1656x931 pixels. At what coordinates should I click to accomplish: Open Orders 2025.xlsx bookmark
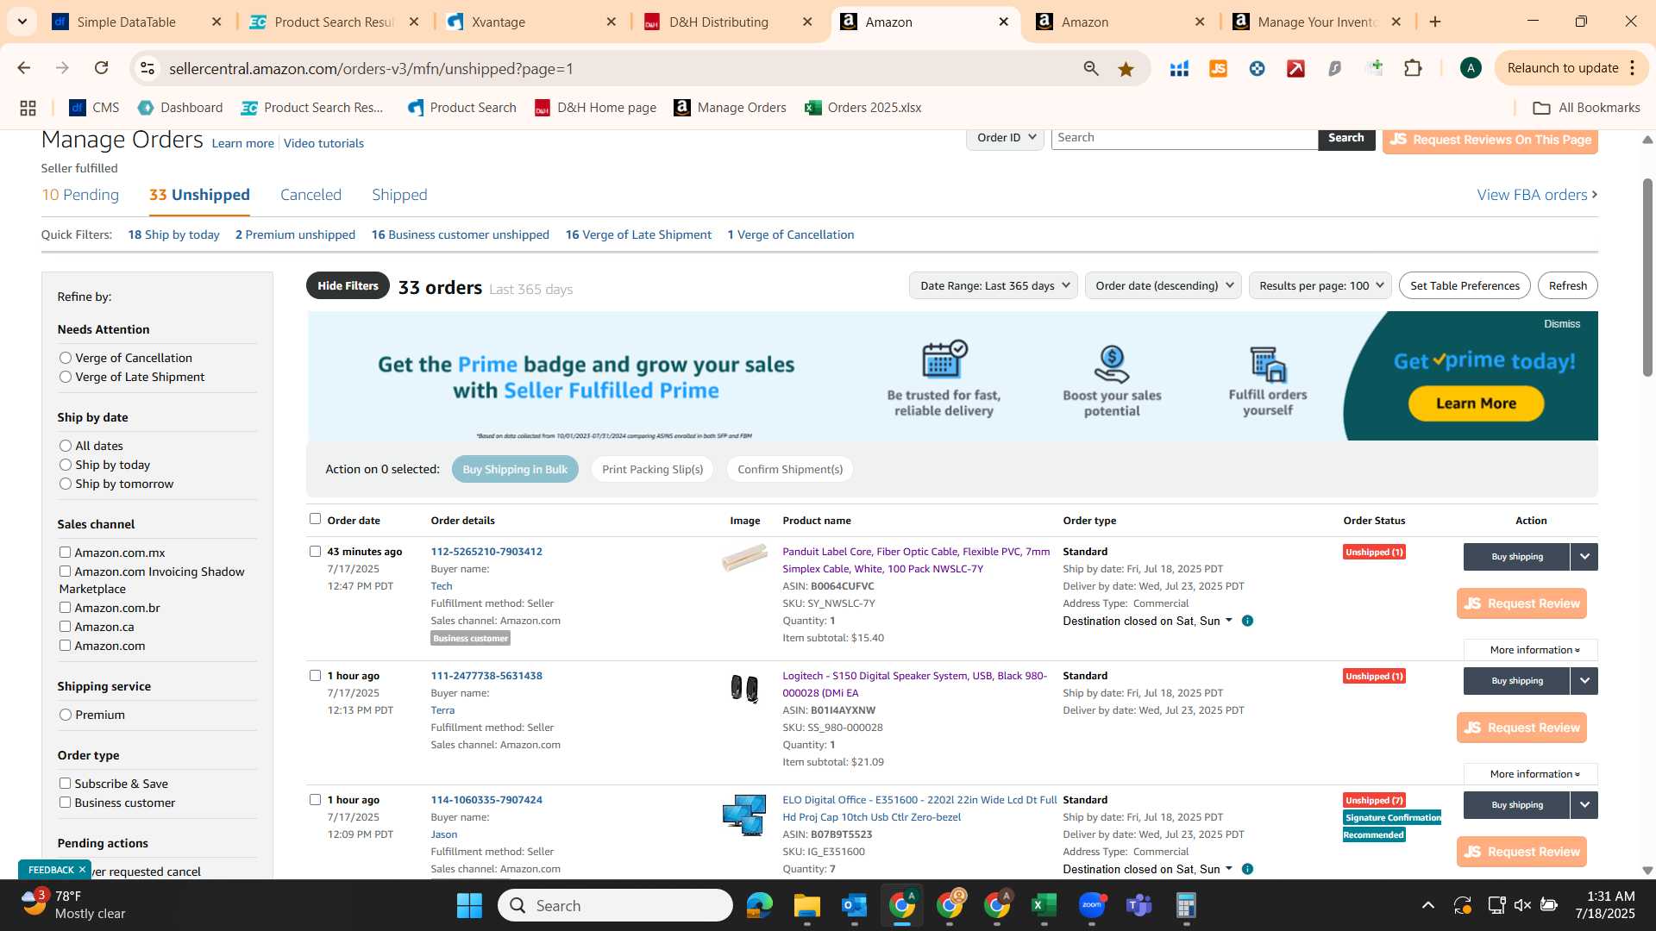(863, 108)
